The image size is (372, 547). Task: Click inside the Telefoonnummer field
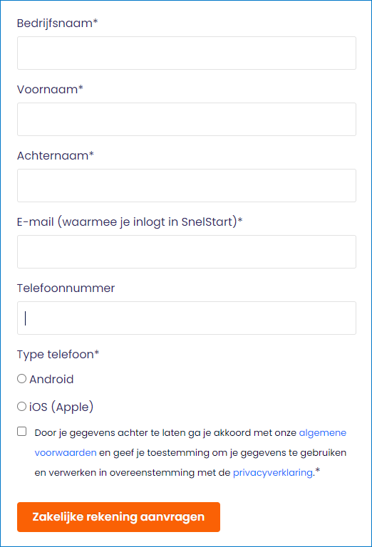pyautogui.click(x=187, y=318)
